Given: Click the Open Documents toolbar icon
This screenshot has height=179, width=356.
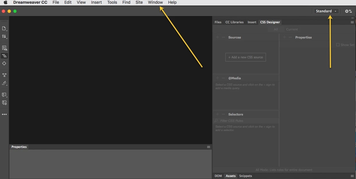Looking at the screenshot, I should pyautogui.click(x=4, y=28).
